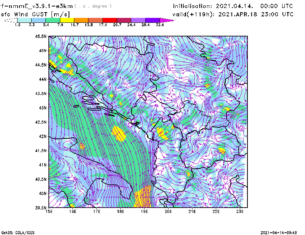Pick the salmon 13.8–17.1 legend swatch

pyautogui.click(x=96, y=20)
